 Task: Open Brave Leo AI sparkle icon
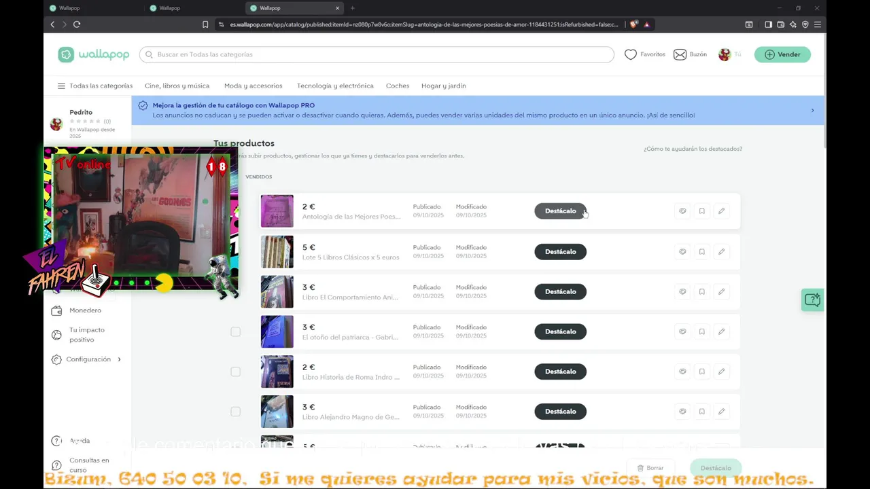tap(793, 24)
